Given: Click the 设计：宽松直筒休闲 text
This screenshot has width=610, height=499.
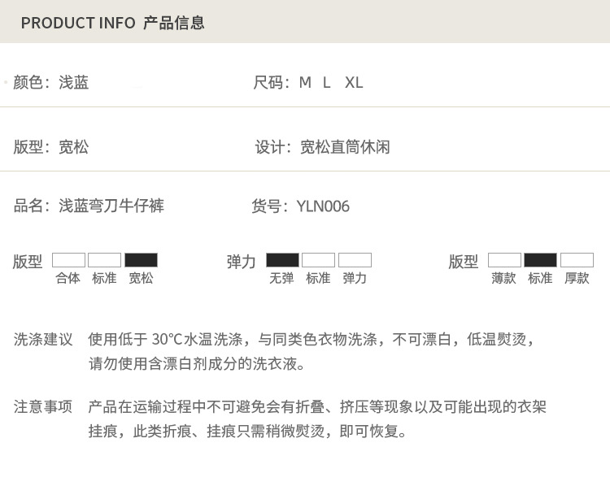Looking at the screenshot, I should 323,147.
